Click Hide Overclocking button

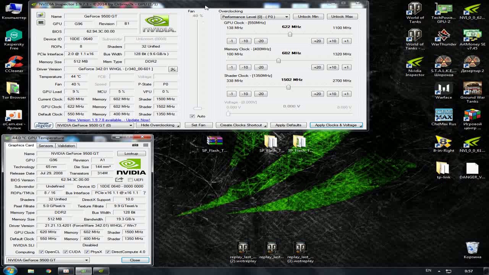click(x=158, y=125)
